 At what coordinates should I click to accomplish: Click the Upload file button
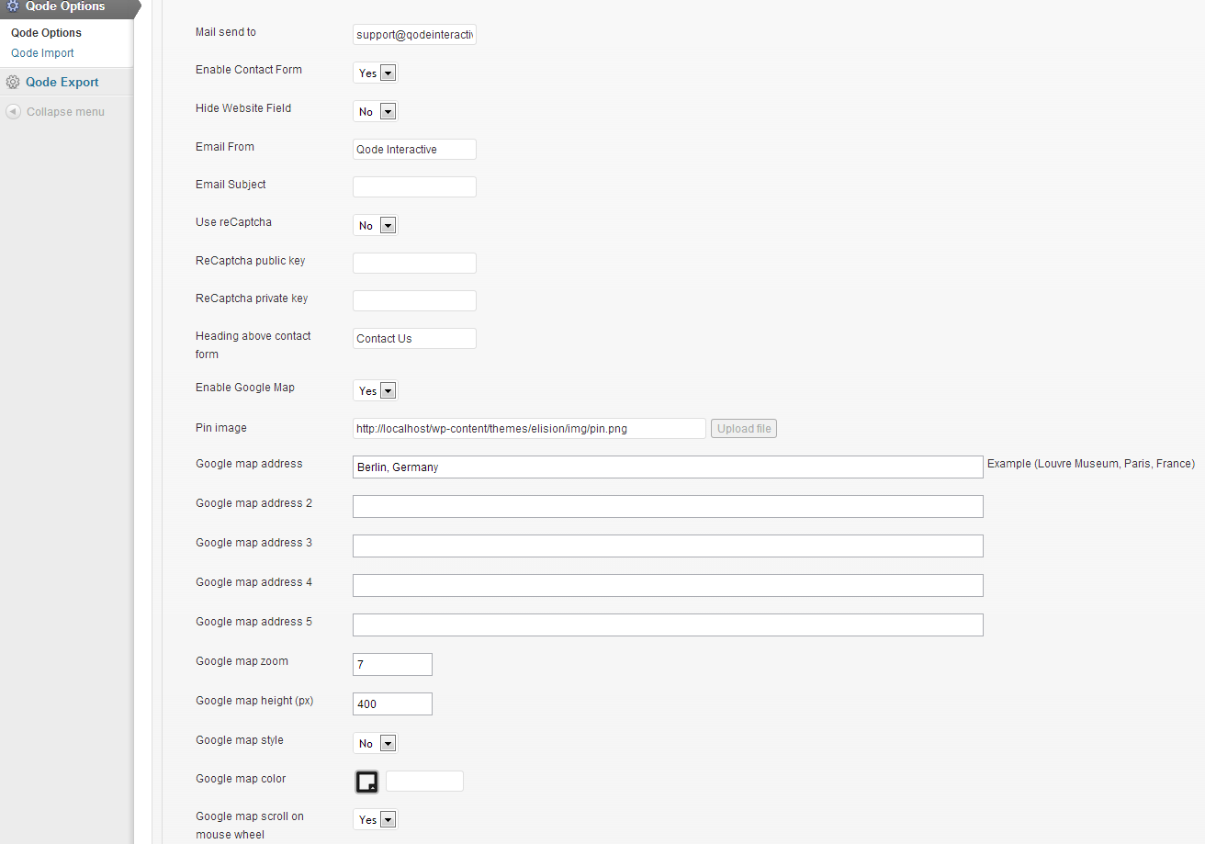(744, 429)
